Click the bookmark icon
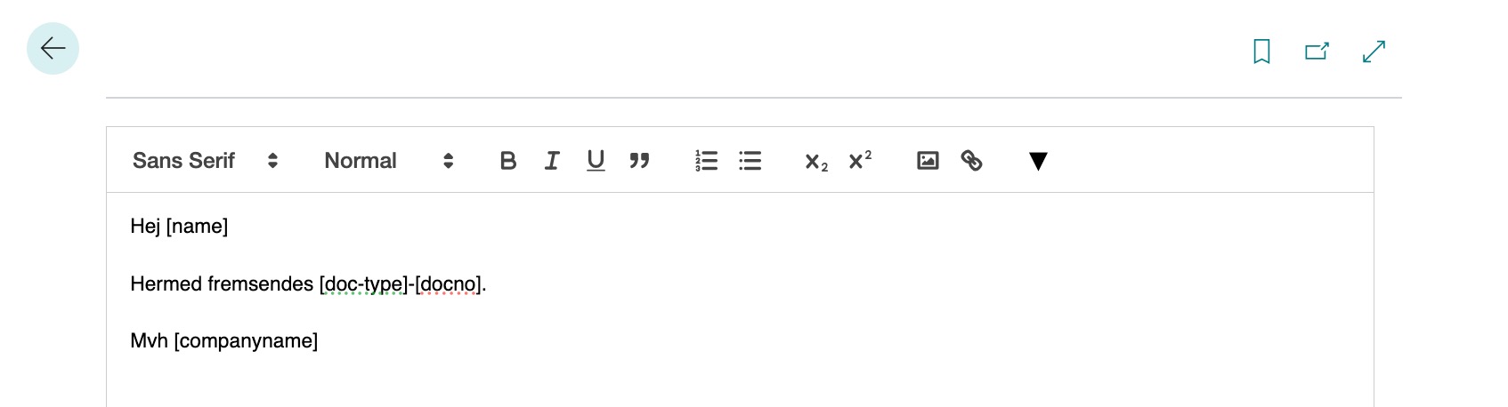Image resolution: width=1508 pixels, height=407 pixels. tap(1261, 52)
